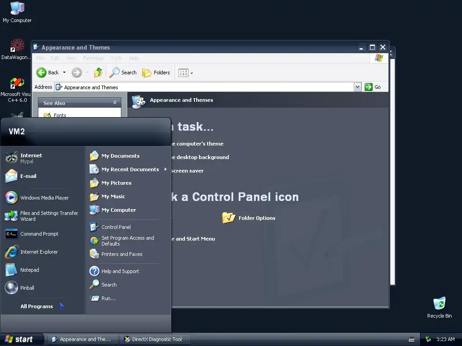
Task: Open the Microsoft Visual C++ 6.0 desktop shortcut
Action: [16, 90]
